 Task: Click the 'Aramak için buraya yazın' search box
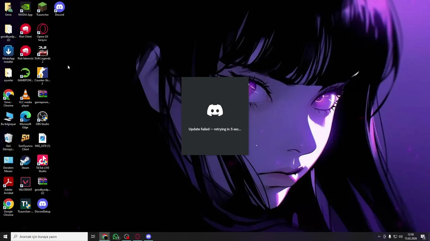[x=49, y=237]
